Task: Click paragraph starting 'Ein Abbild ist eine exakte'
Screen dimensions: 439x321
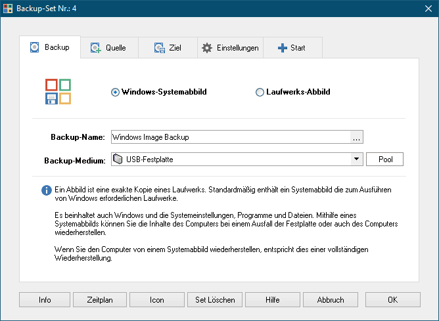Action: point(223,194)
